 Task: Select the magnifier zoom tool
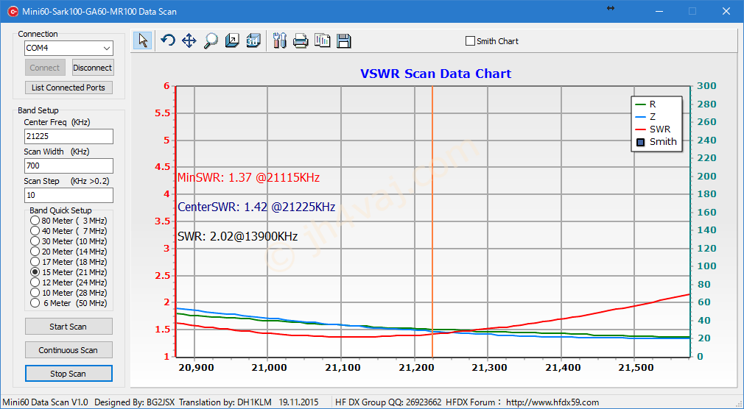pos(210,40)
